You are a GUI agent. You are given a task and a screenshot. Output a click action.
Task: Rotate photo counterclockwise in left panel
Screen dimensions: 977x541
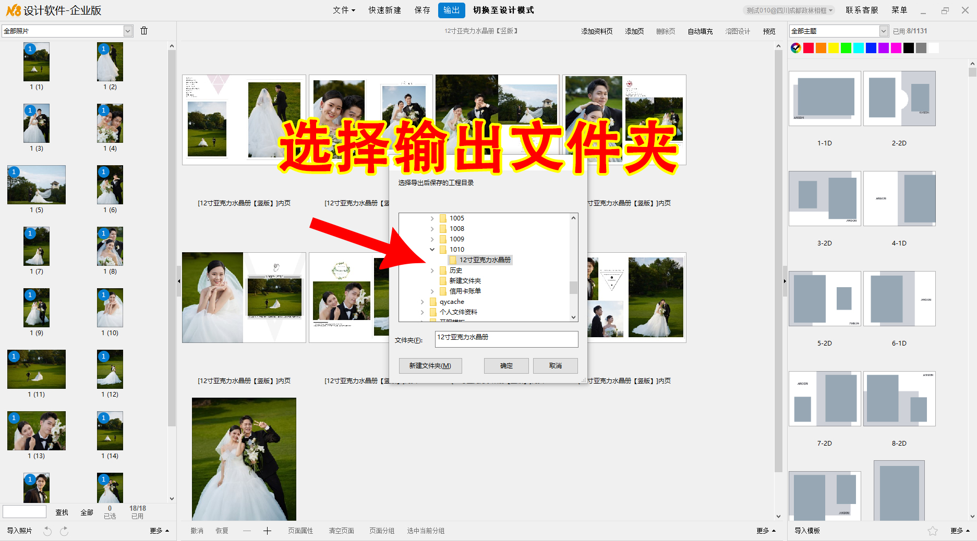pos(47,531)
